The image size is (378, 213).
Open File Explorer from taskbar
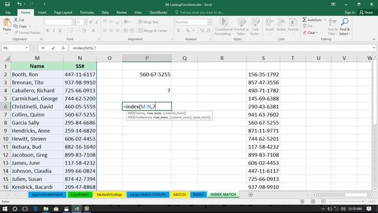46,209
